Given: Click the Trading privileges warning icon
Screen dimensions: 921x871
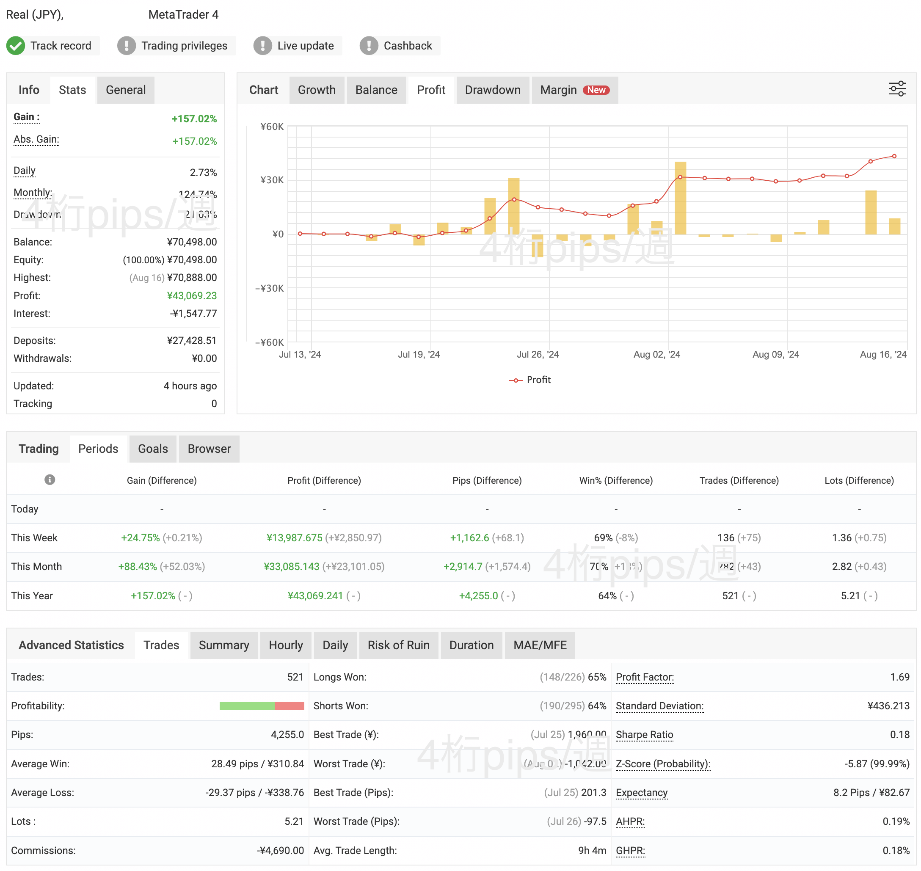Looking at the screenshot, I should coord(126,46).
